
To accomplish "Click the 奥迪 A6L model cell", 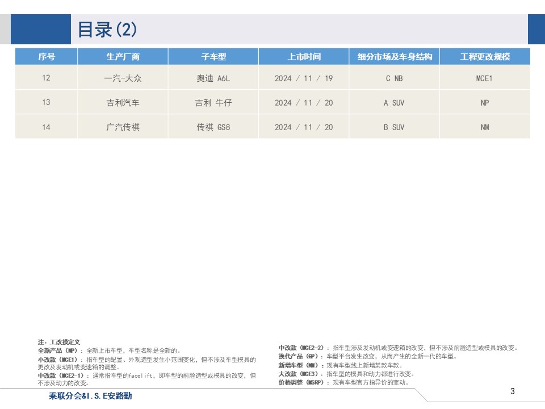I will [x=213, y=78].
